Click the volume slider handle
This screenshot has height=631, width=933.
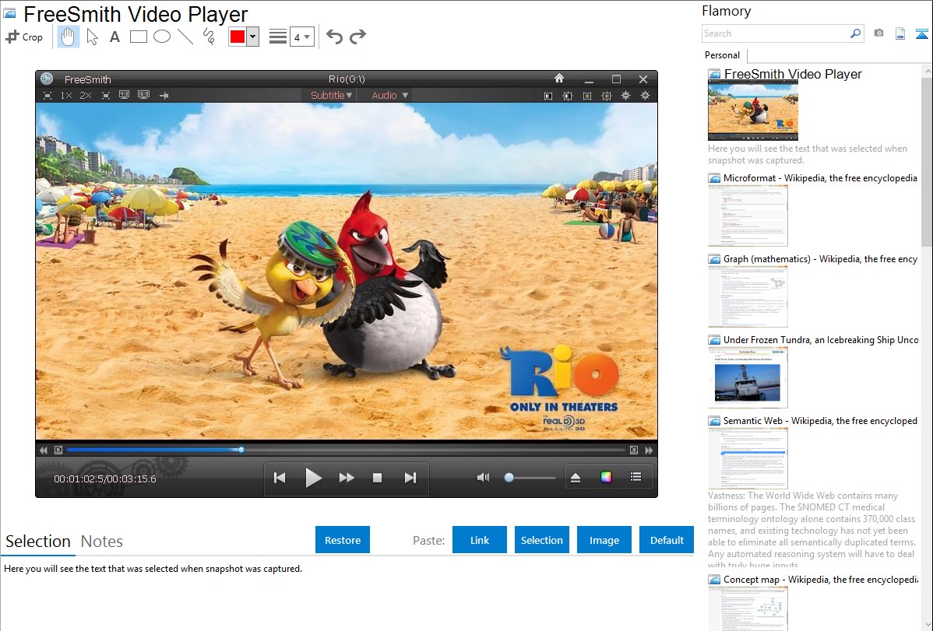(x=509, y=477)
